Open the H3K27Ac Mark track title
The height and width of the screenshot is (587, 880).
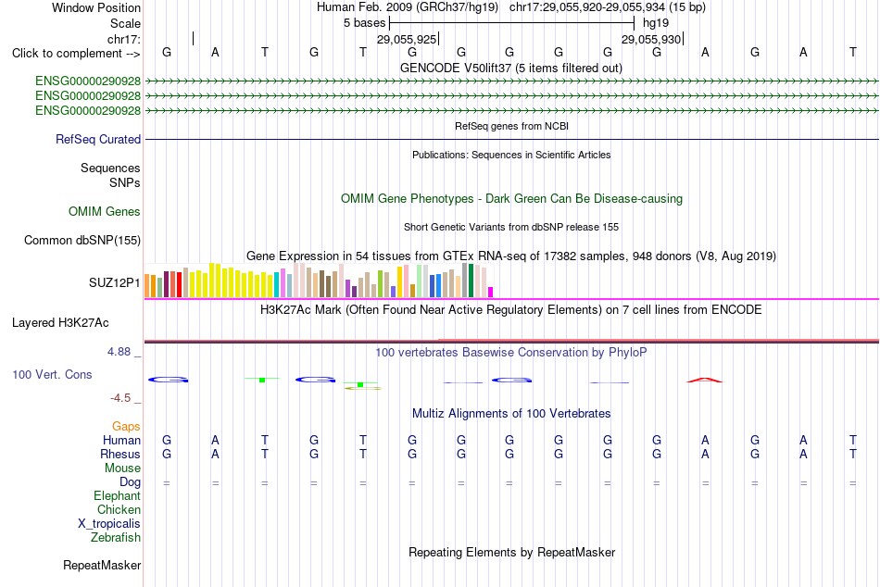pos(511,310)
